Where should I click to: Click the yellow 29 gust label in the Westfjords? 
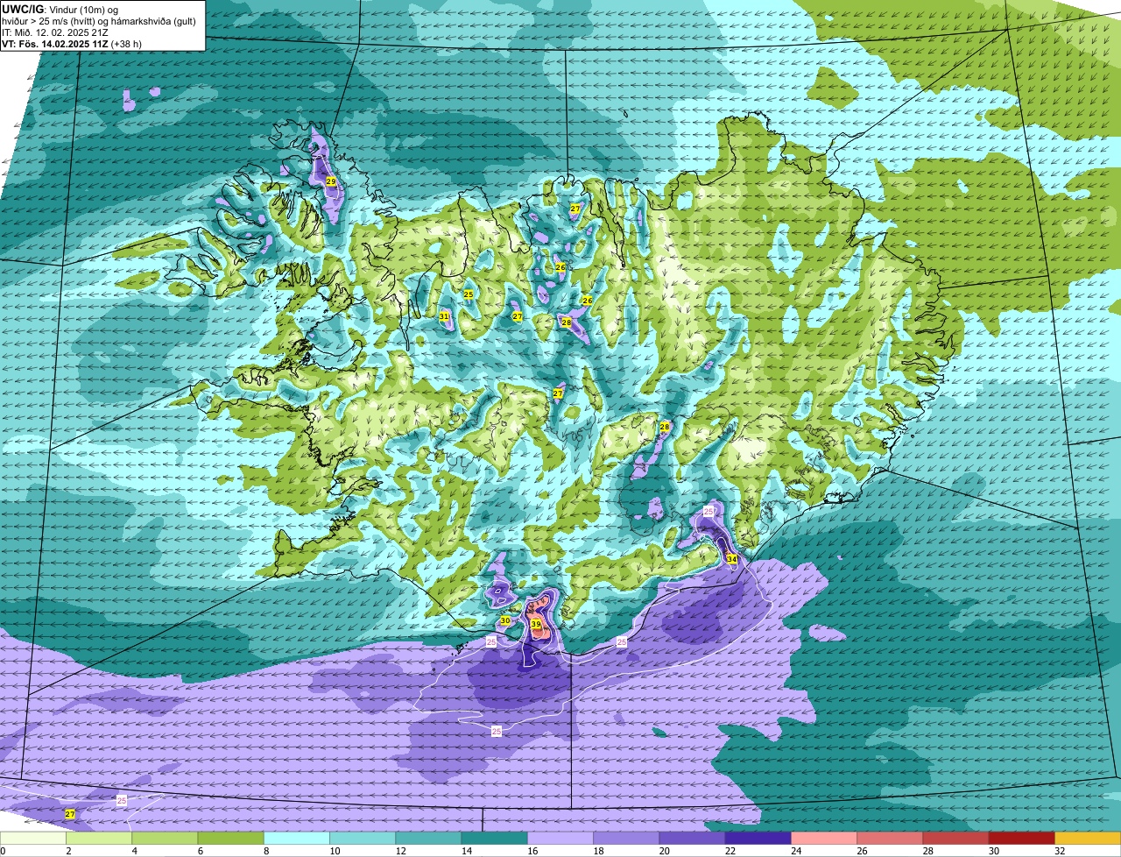click(330, 181)
